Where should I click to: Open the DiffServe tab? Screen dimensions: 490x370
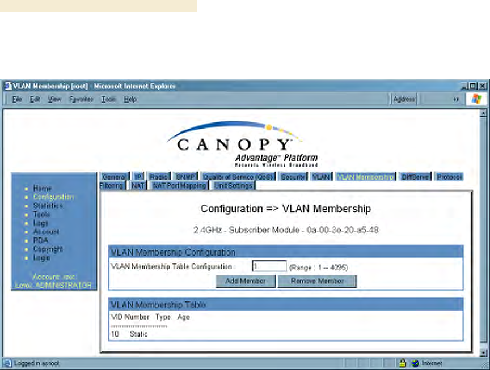[416, 177]
